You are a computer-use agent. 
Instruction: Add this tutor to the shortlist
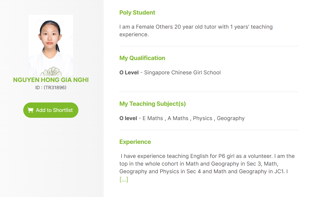(51, 110)
